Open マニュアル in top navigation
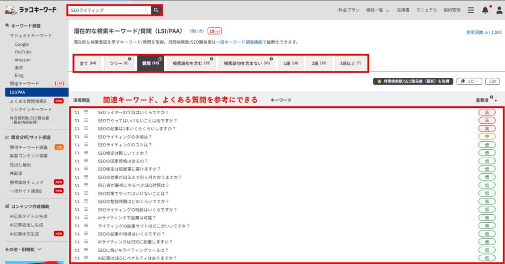The image size is (505, 264). tap(426, 10)
